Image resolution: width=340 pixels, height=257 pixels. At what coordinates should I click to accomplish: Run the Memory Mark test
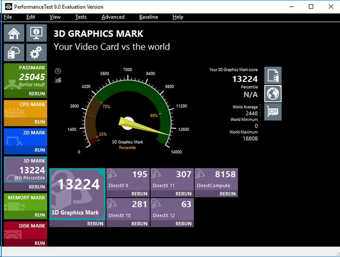click(40, 215)
